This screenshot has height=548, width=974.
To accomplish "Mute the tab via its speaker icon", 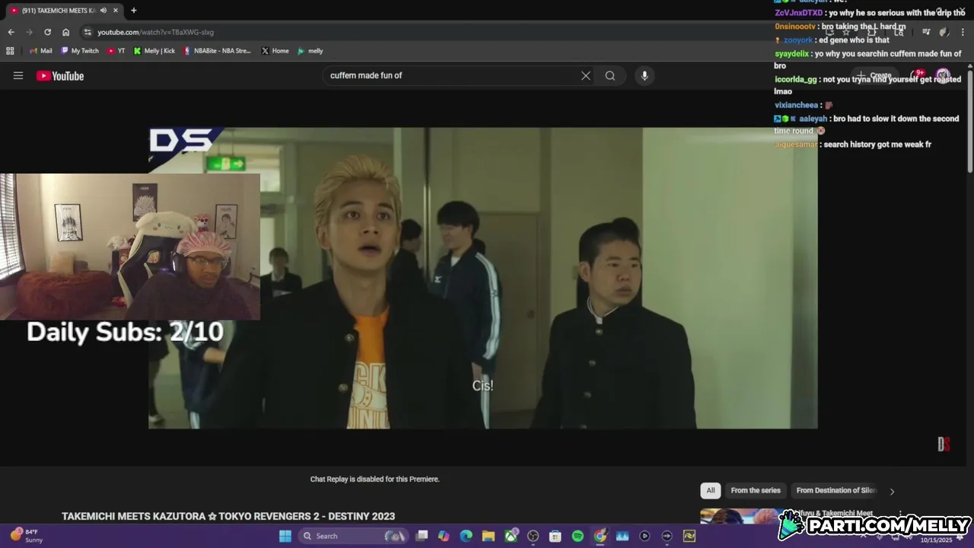I will point(103,11).
